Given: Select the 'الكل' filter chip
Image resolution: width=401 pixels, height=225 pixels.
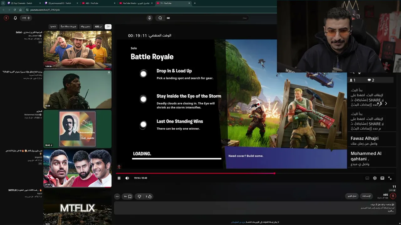Looking at the screenshot, I should (x=108, y=27).
